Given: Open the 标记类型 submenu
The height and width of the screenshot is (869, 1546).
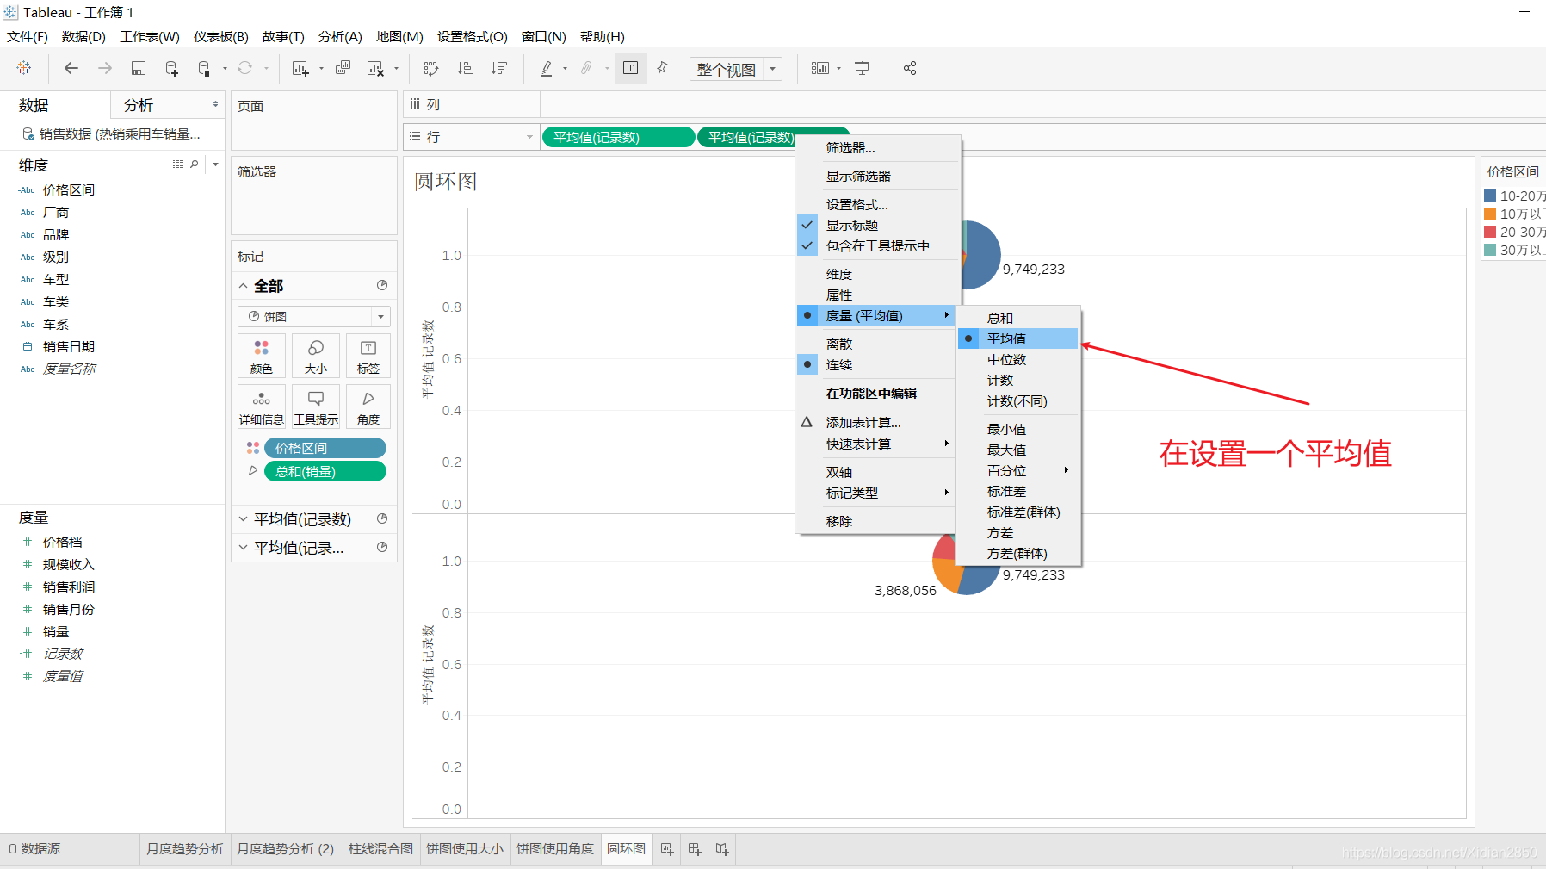Looking at the screenshot, I should click(877, 493).
